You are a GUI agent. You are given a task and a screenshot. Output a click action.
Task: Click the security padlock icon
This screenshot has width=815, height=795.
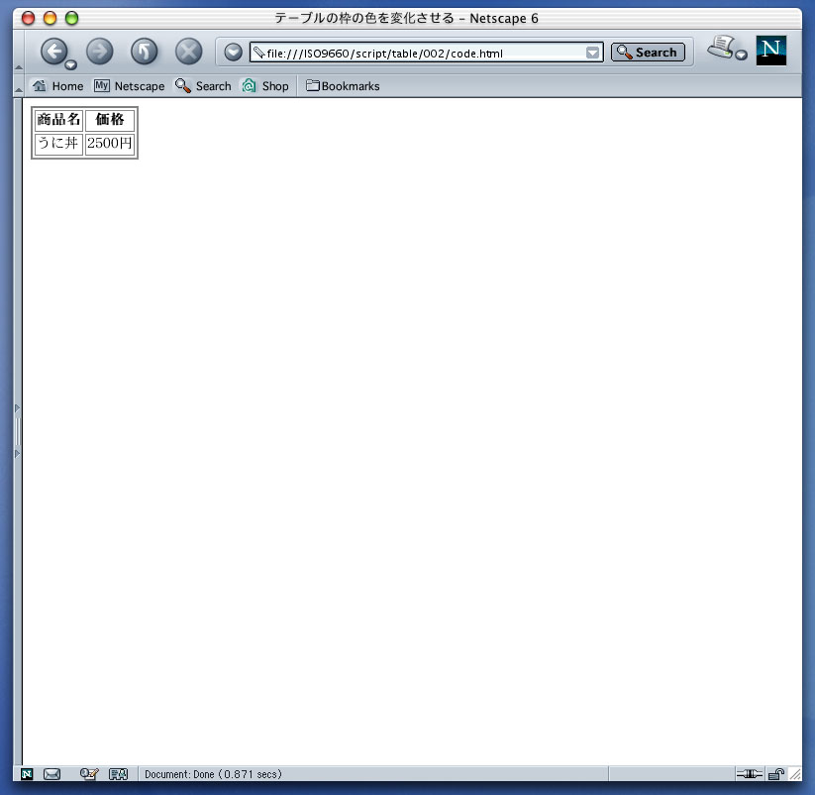tap(776, 774)
